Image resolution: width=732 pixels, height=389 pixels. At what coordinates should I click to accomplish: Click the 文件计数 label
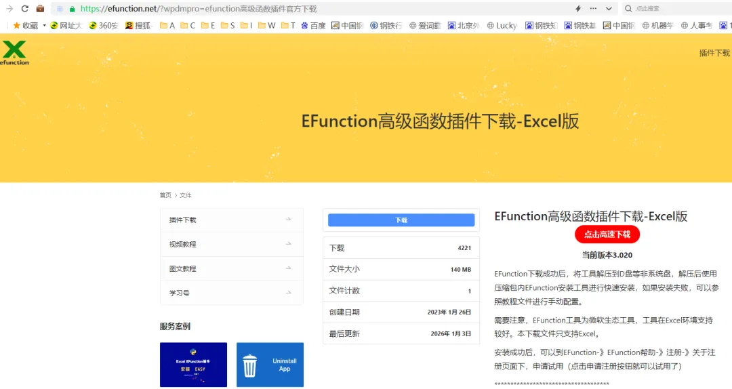tap(344, 291)
